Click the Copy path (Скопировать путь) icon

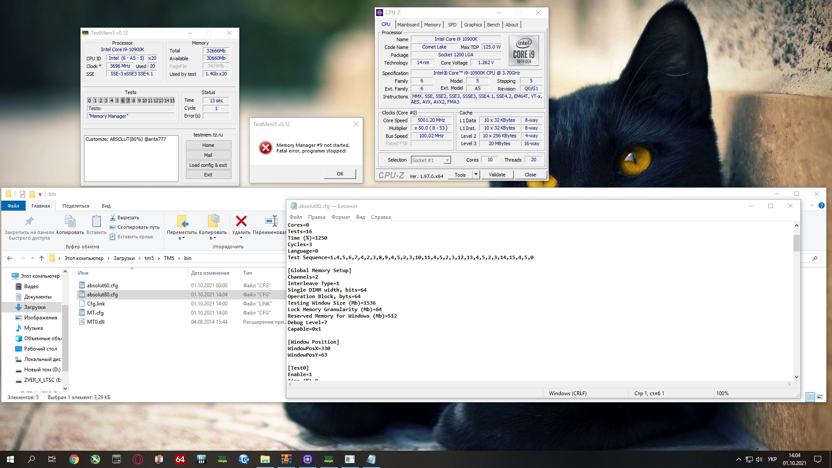pos(113,227)
